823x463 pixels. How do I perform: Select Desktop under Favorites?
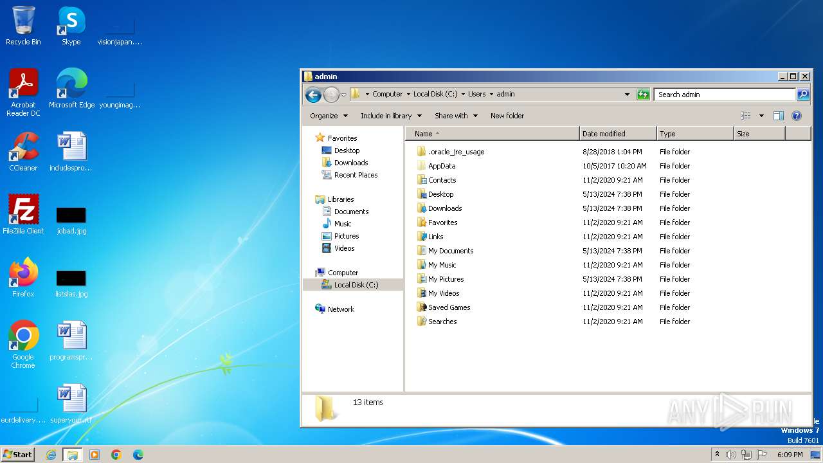tap(347, 150)
